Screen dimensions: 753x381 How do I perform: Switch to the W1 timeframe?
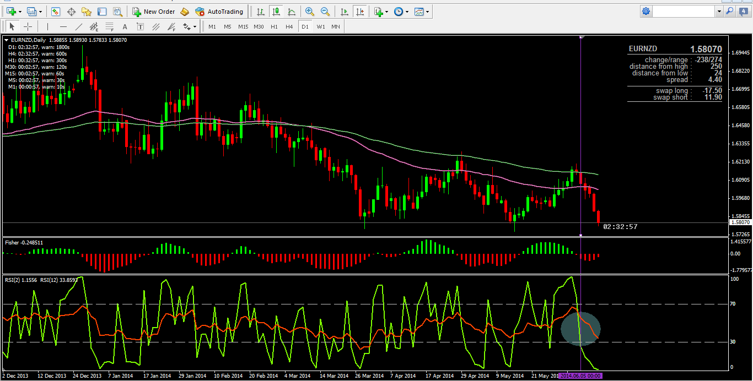[x=321, y=26]
